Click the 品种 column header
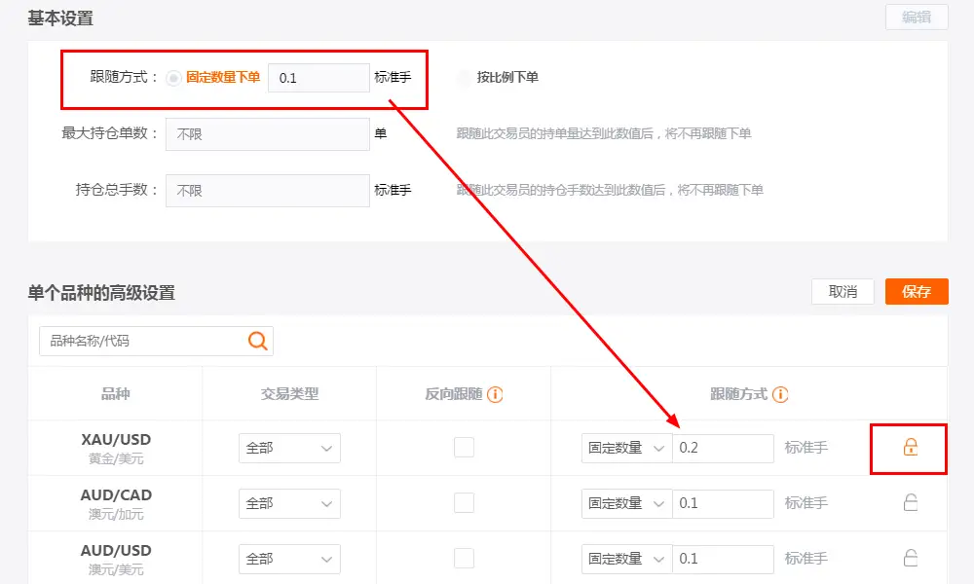This screenshot has width=974, height=584. tap(116, 394)
